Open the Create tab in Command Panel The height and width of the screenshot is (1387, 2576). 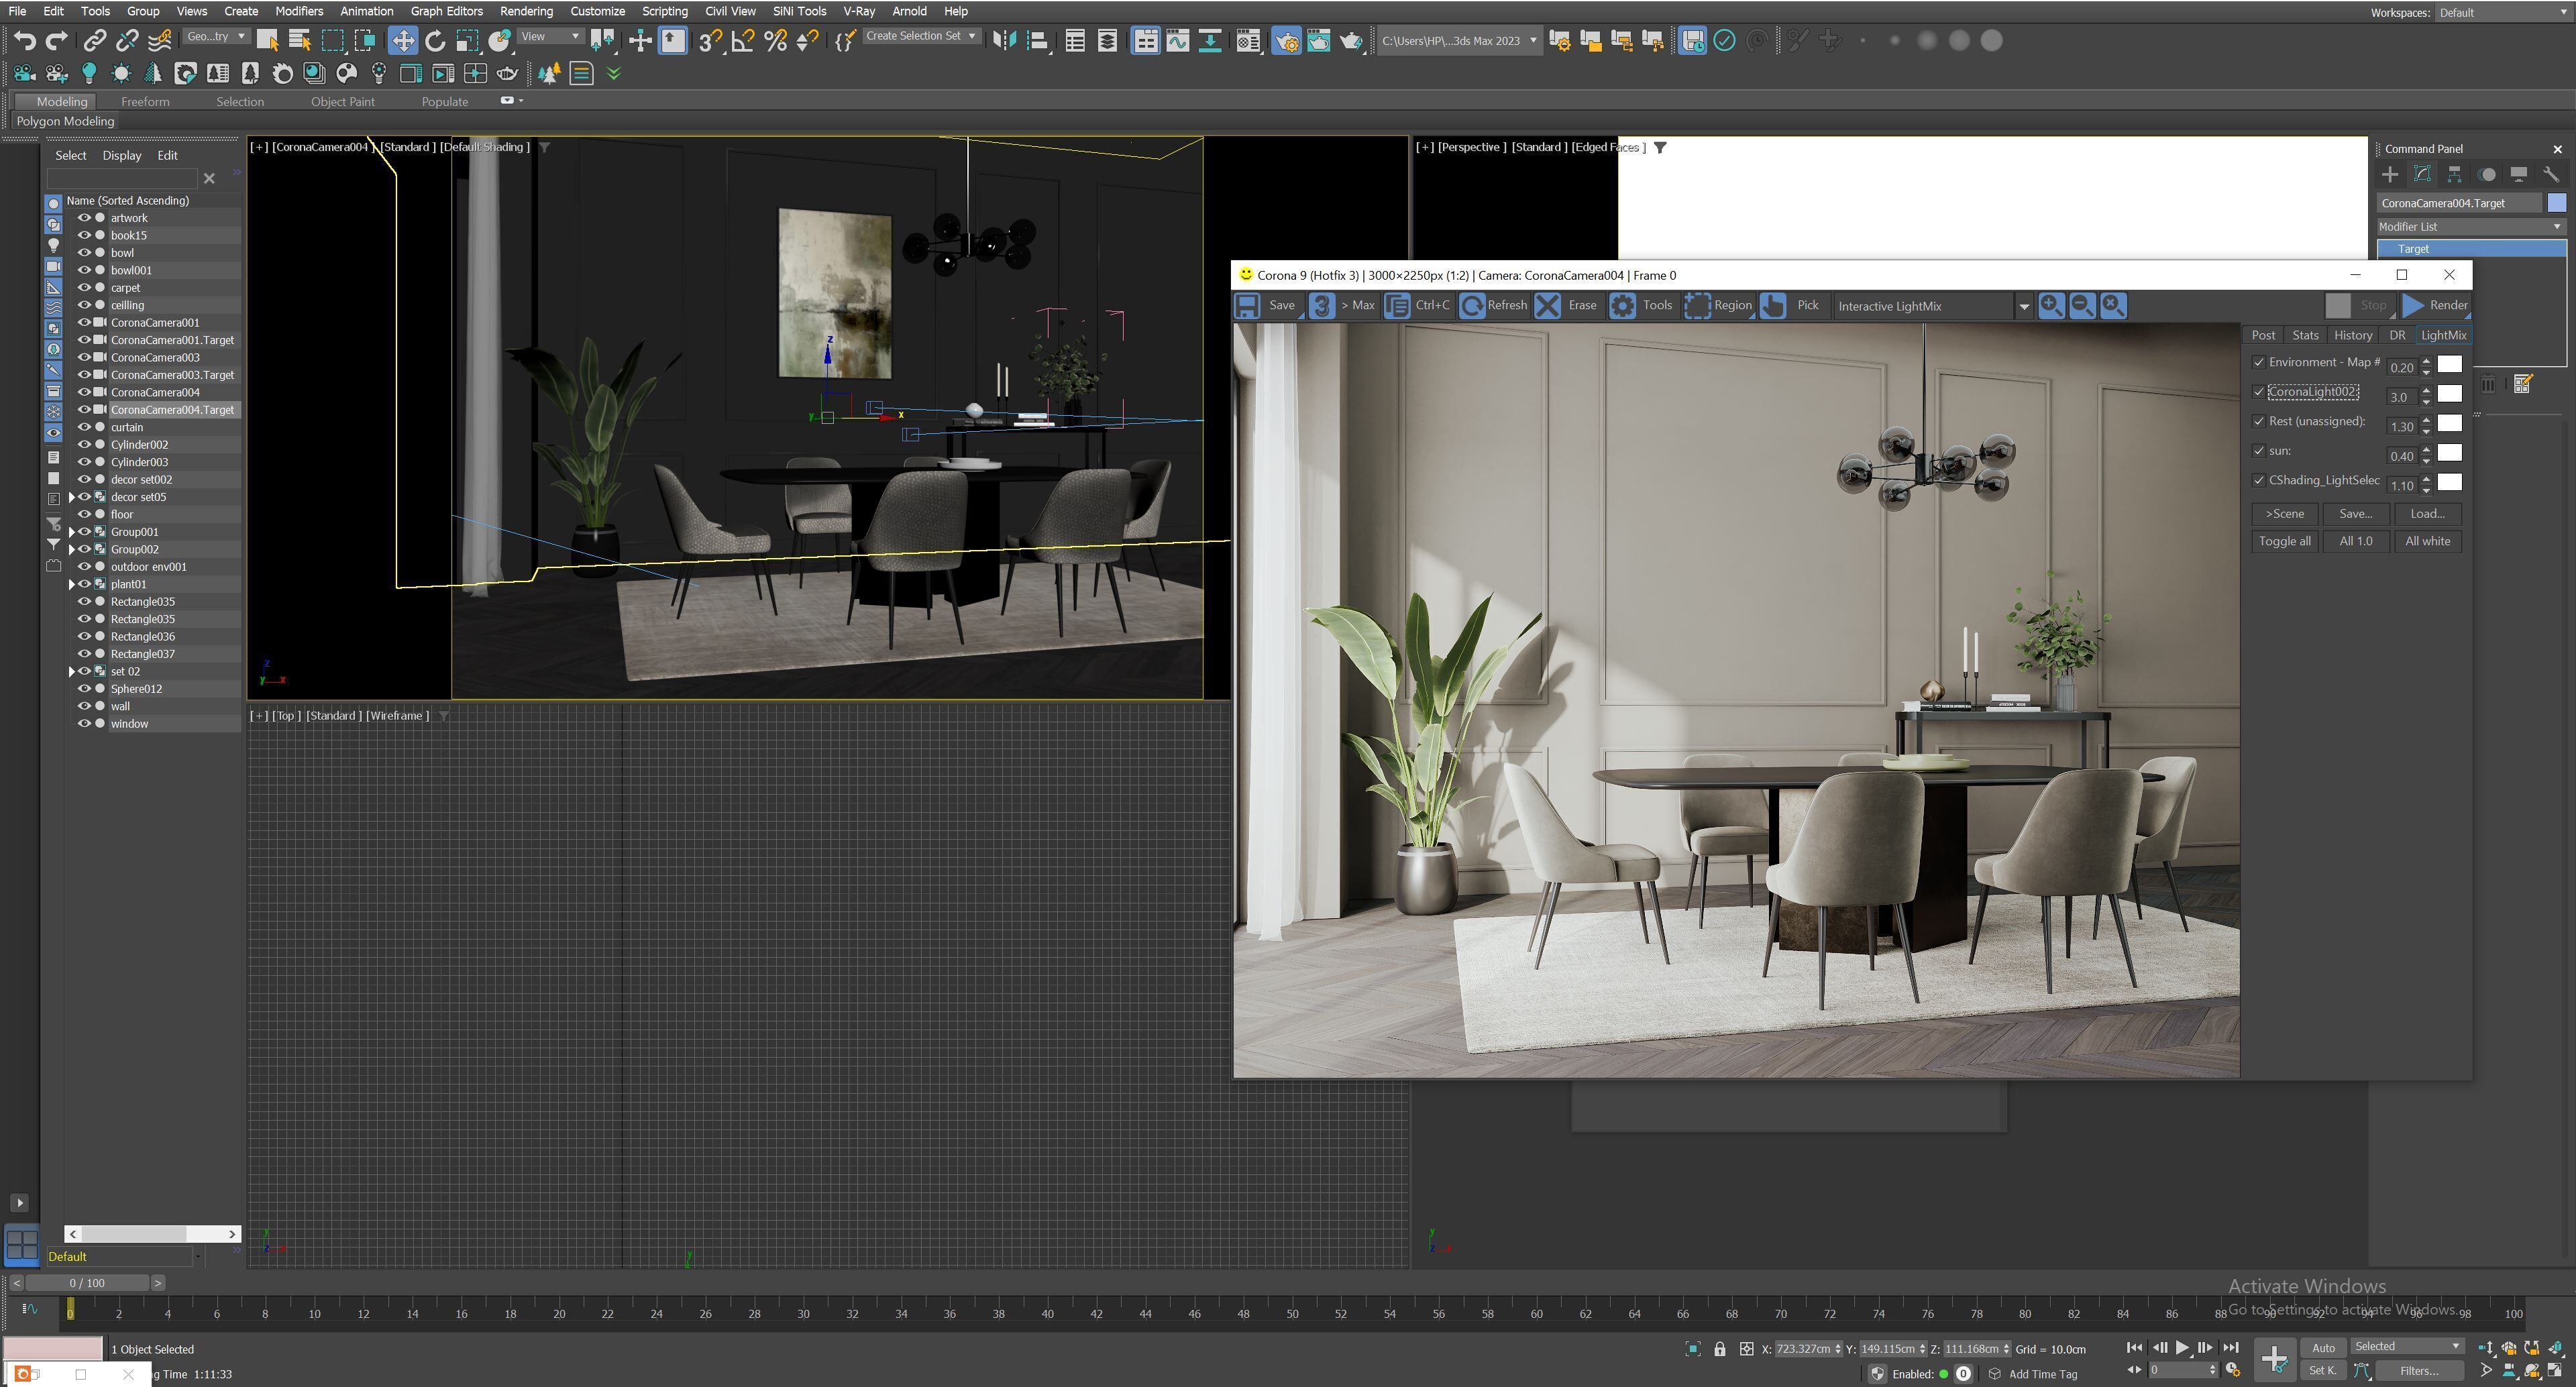[2390, 174]
